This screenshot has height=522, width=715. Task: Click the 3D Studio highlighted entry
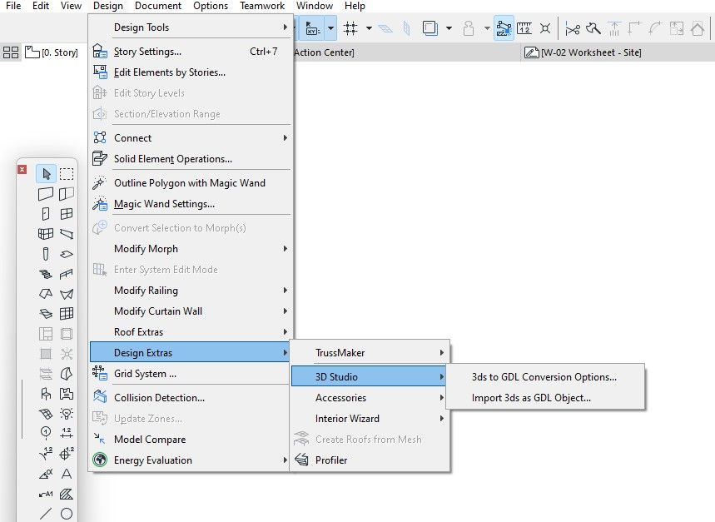coord(369,377)
